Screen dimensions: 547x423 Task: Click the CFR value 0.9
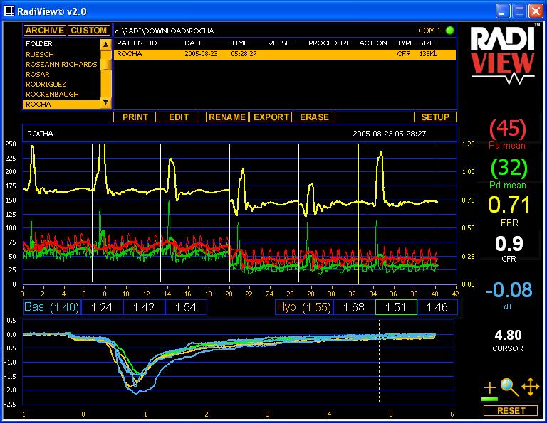click(x=509, y=244)
